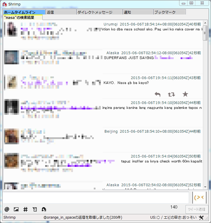
Task: Open avatar of the Urumqi tweet
Action: coord(11,29)
